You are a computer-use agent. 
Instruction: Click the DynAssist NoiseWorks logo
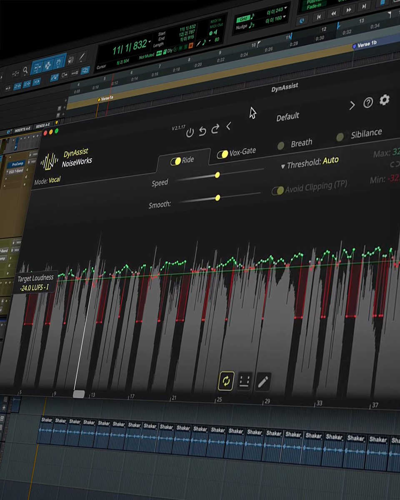[50, 162]
